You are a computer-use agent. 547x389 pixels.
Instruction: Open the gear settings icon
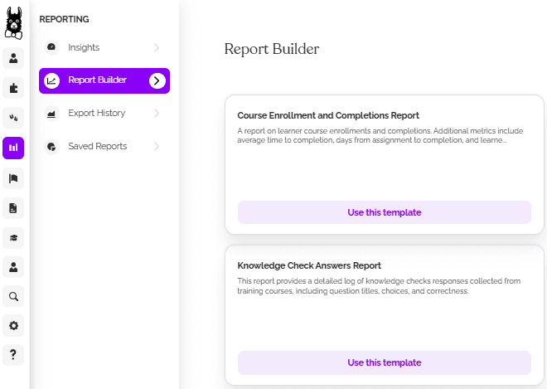(x=13, y=326)
